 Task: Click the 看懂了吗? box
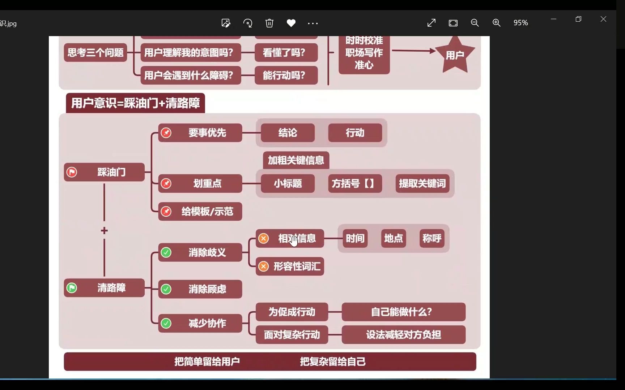click(x=286, y=53)
